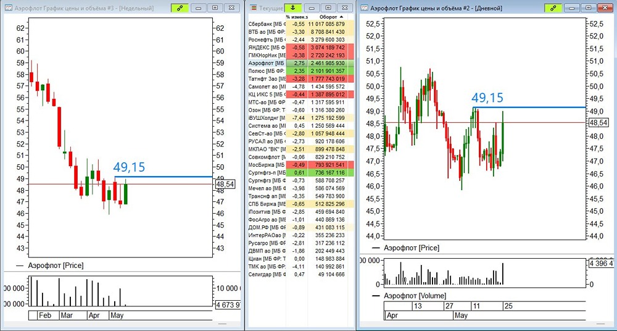Select the ЯНДЕКС row
Screen dimensions: 617x331
coord(300,48)
